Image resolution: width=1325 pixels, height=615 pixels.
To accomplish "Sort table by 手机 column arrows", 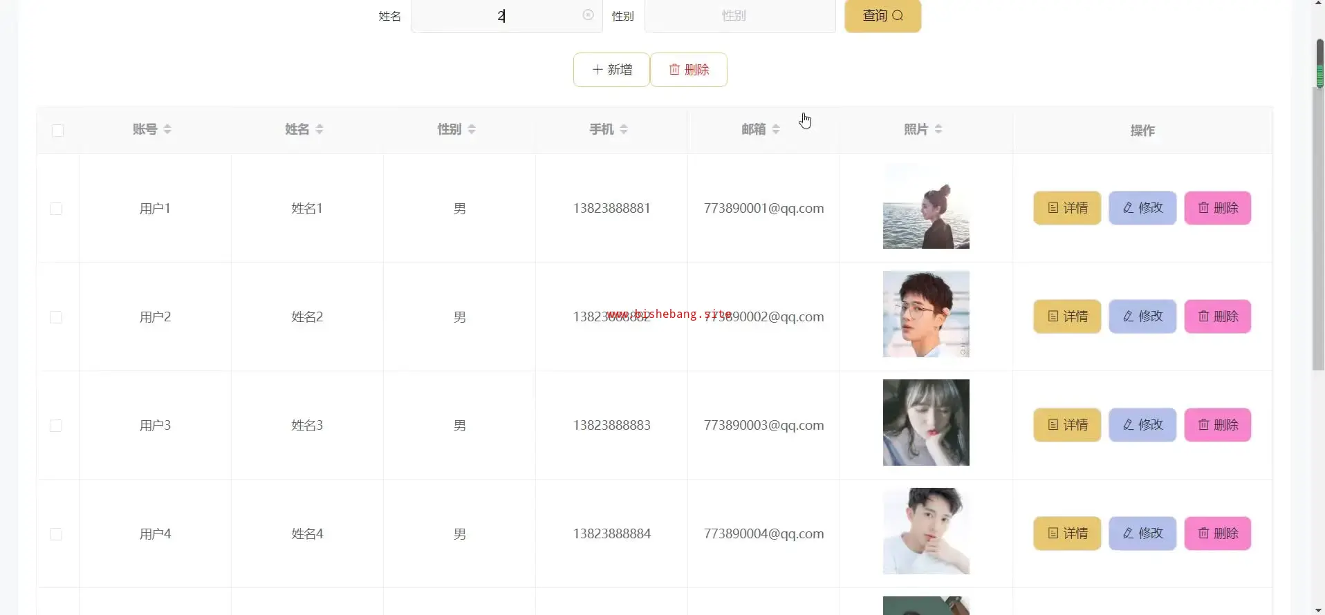I will click(x=624, y=129).
